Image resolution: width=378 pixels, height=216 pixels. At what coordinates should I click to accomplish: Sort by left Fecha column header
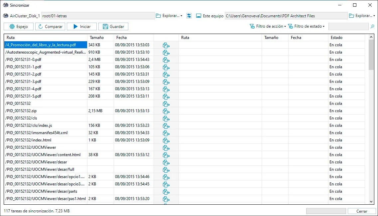134,38
